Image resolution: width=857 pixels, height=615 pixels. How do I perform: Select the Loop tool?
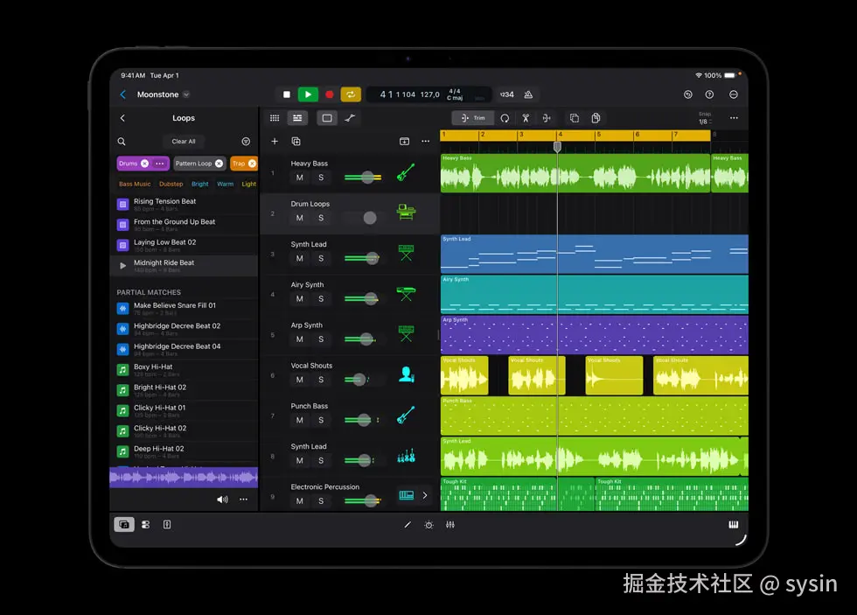click(x=505, y=118)
